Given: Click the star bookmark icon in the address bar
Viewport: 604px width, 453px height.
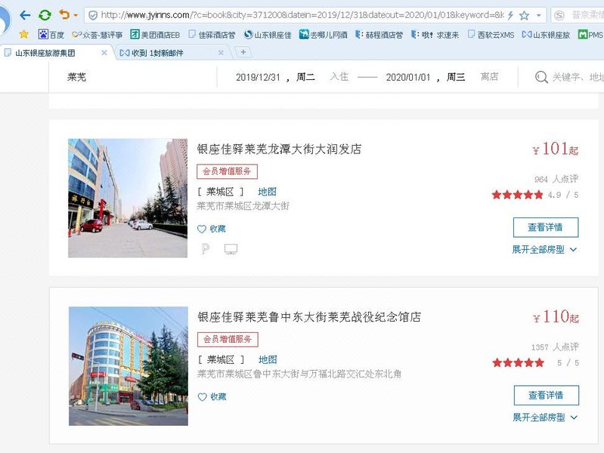Looking at the screenshot, I should click(524, 15).
